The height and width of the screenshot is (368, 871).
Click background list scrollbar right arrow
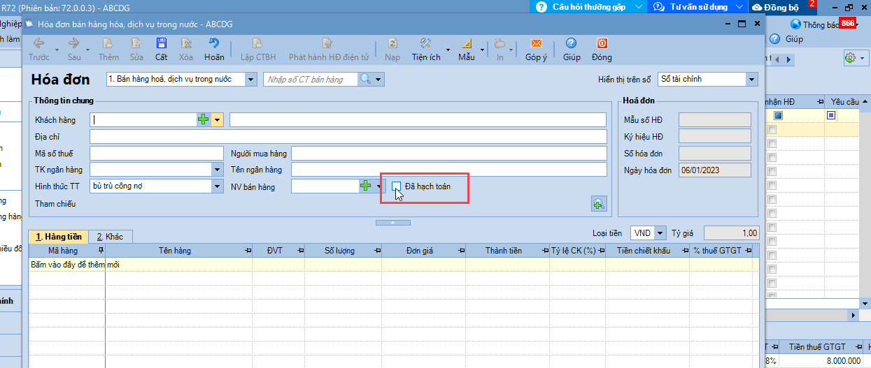click(854, 316)
